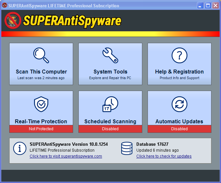Click 'Last scan was 2 minutes ago' text
221x183 pixels.
41,78
